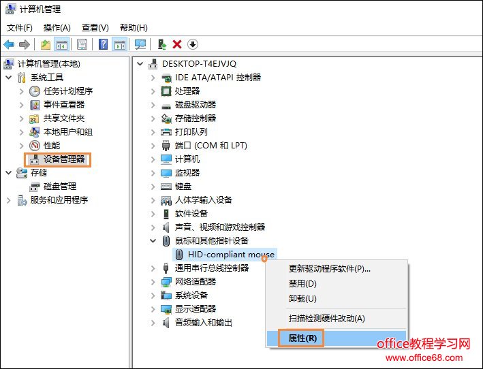
Task: Select the 存储控制器 device category
Action: click(196, 118)
